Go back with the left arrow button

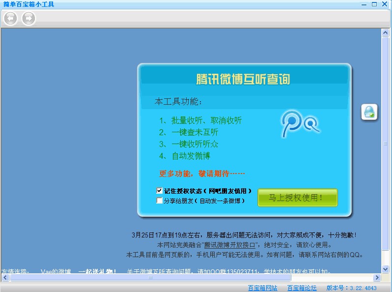[x=10, y=18]
